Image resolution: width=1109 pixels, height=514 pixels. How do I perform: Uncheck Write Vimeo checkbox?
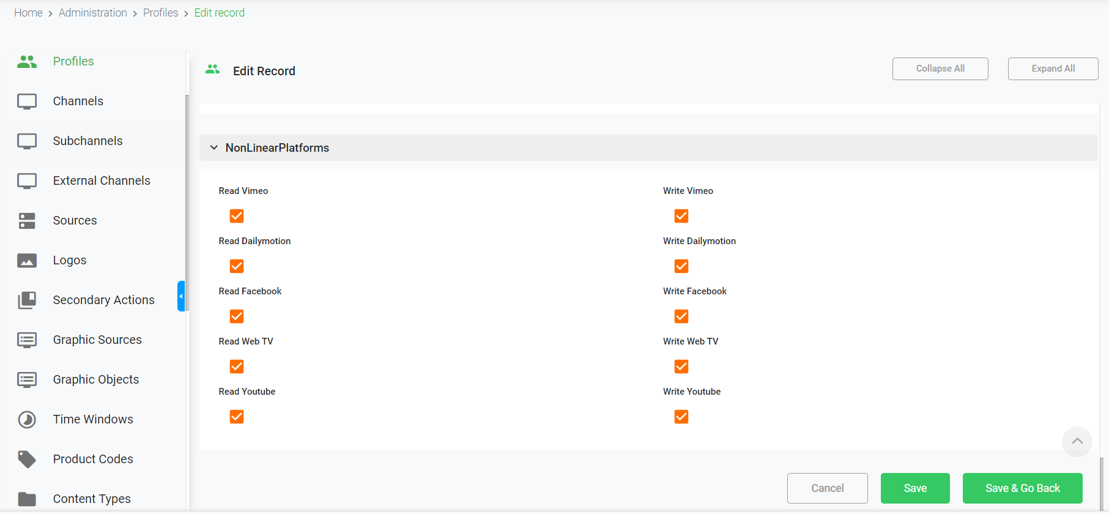tap(681, 216)
